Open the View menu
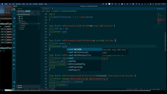 pos(23,4)
